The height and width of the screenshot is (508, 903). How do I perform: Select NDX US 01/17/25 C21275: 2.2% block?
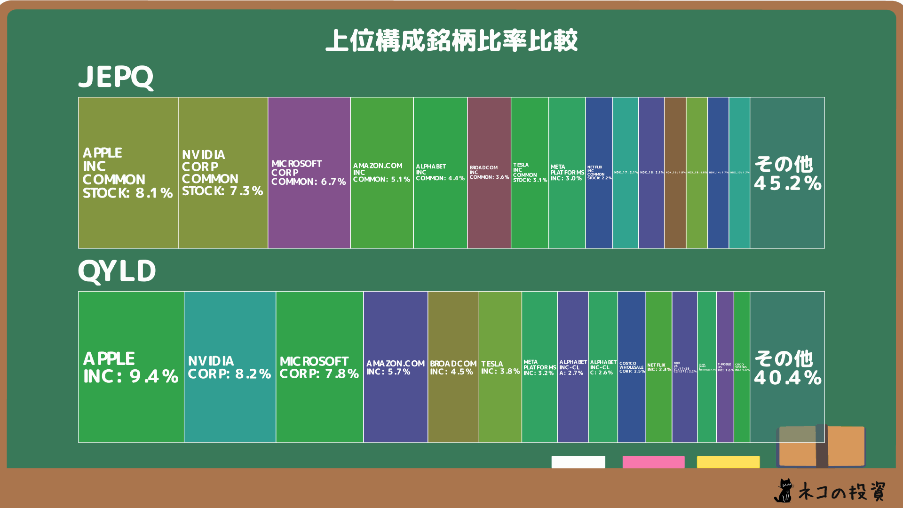[685, 367]
